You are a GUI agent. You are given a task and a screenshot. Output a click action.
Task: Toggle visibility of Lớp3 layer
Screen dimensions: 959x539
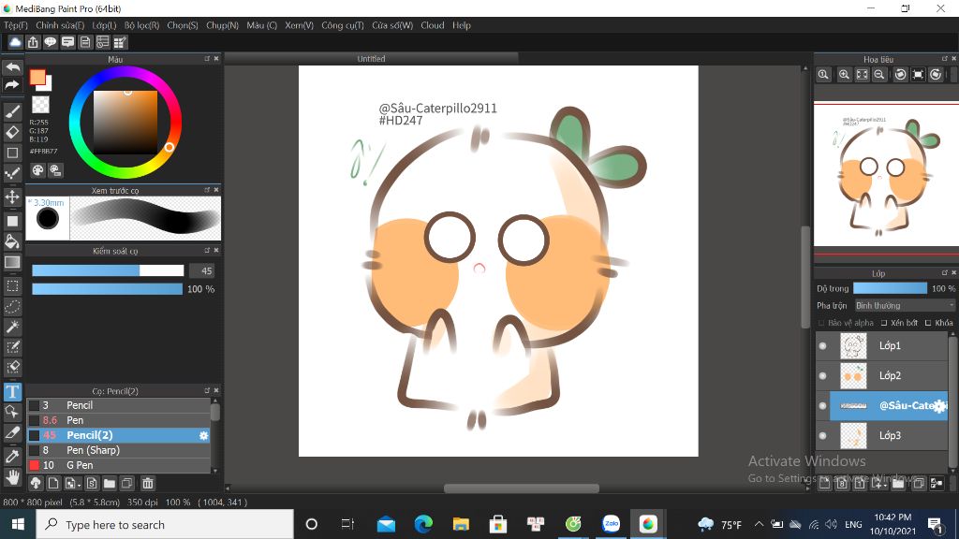pyautogui.click(x=822, y=436)
